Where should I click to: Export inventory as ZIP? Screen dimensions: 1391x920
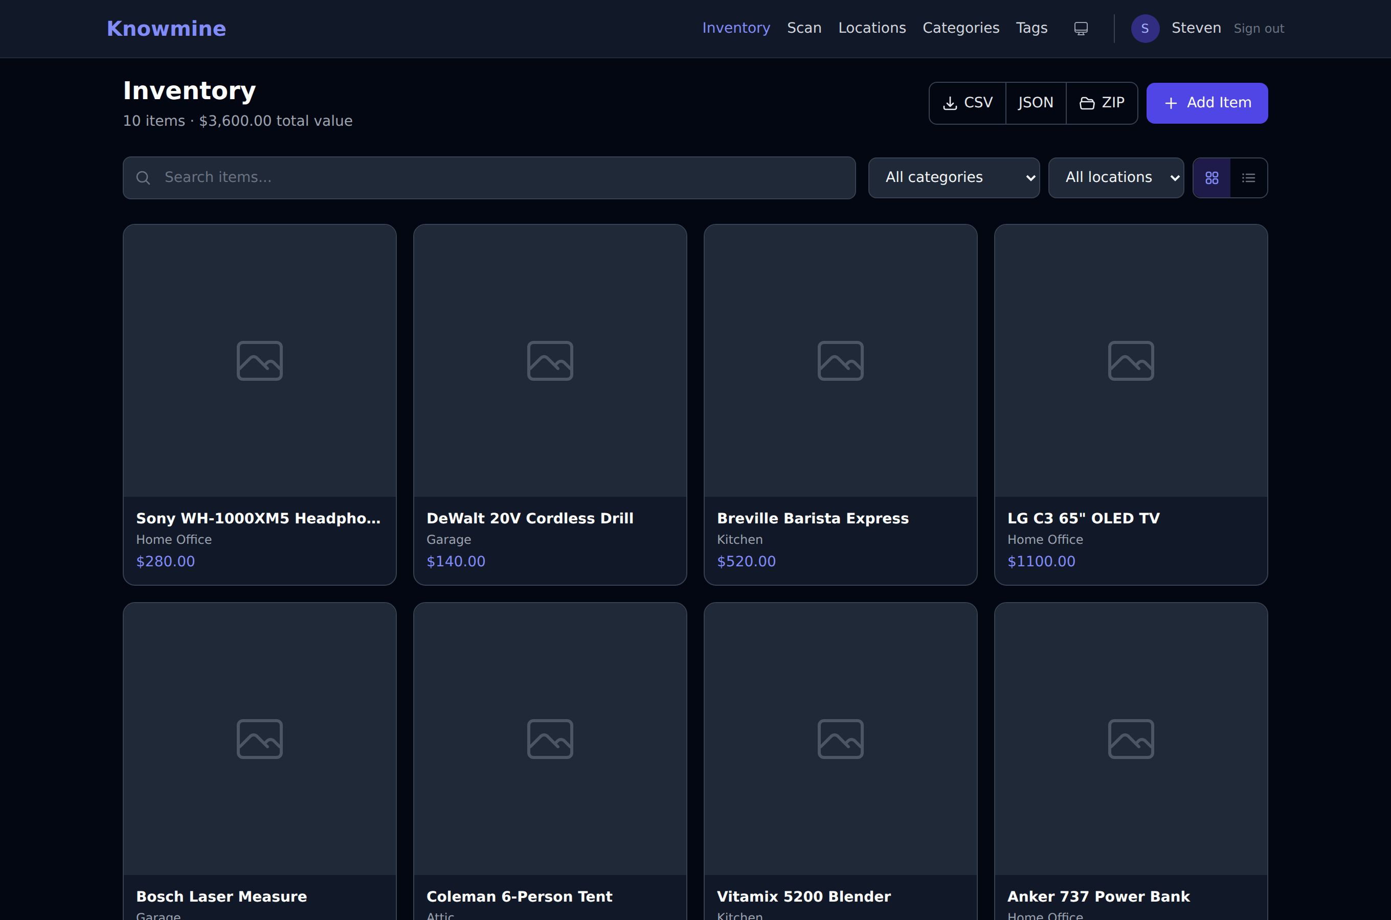1102,103
